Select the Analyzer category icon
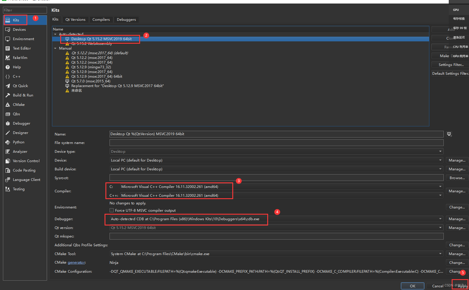The image size is (469, 290). (x=8, y=152)
